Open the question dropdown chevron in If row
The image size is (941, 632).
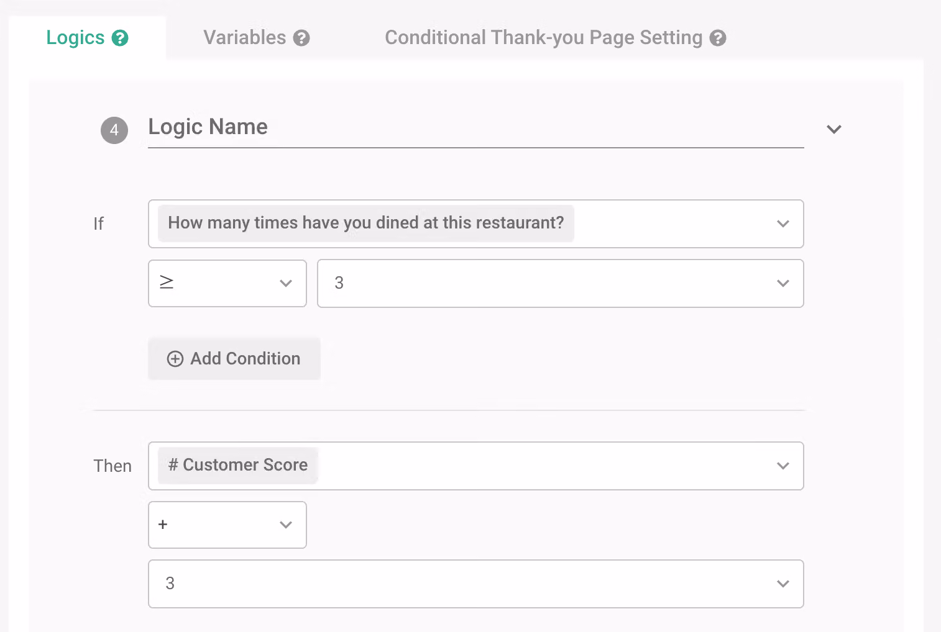click(x=783, y=223)
